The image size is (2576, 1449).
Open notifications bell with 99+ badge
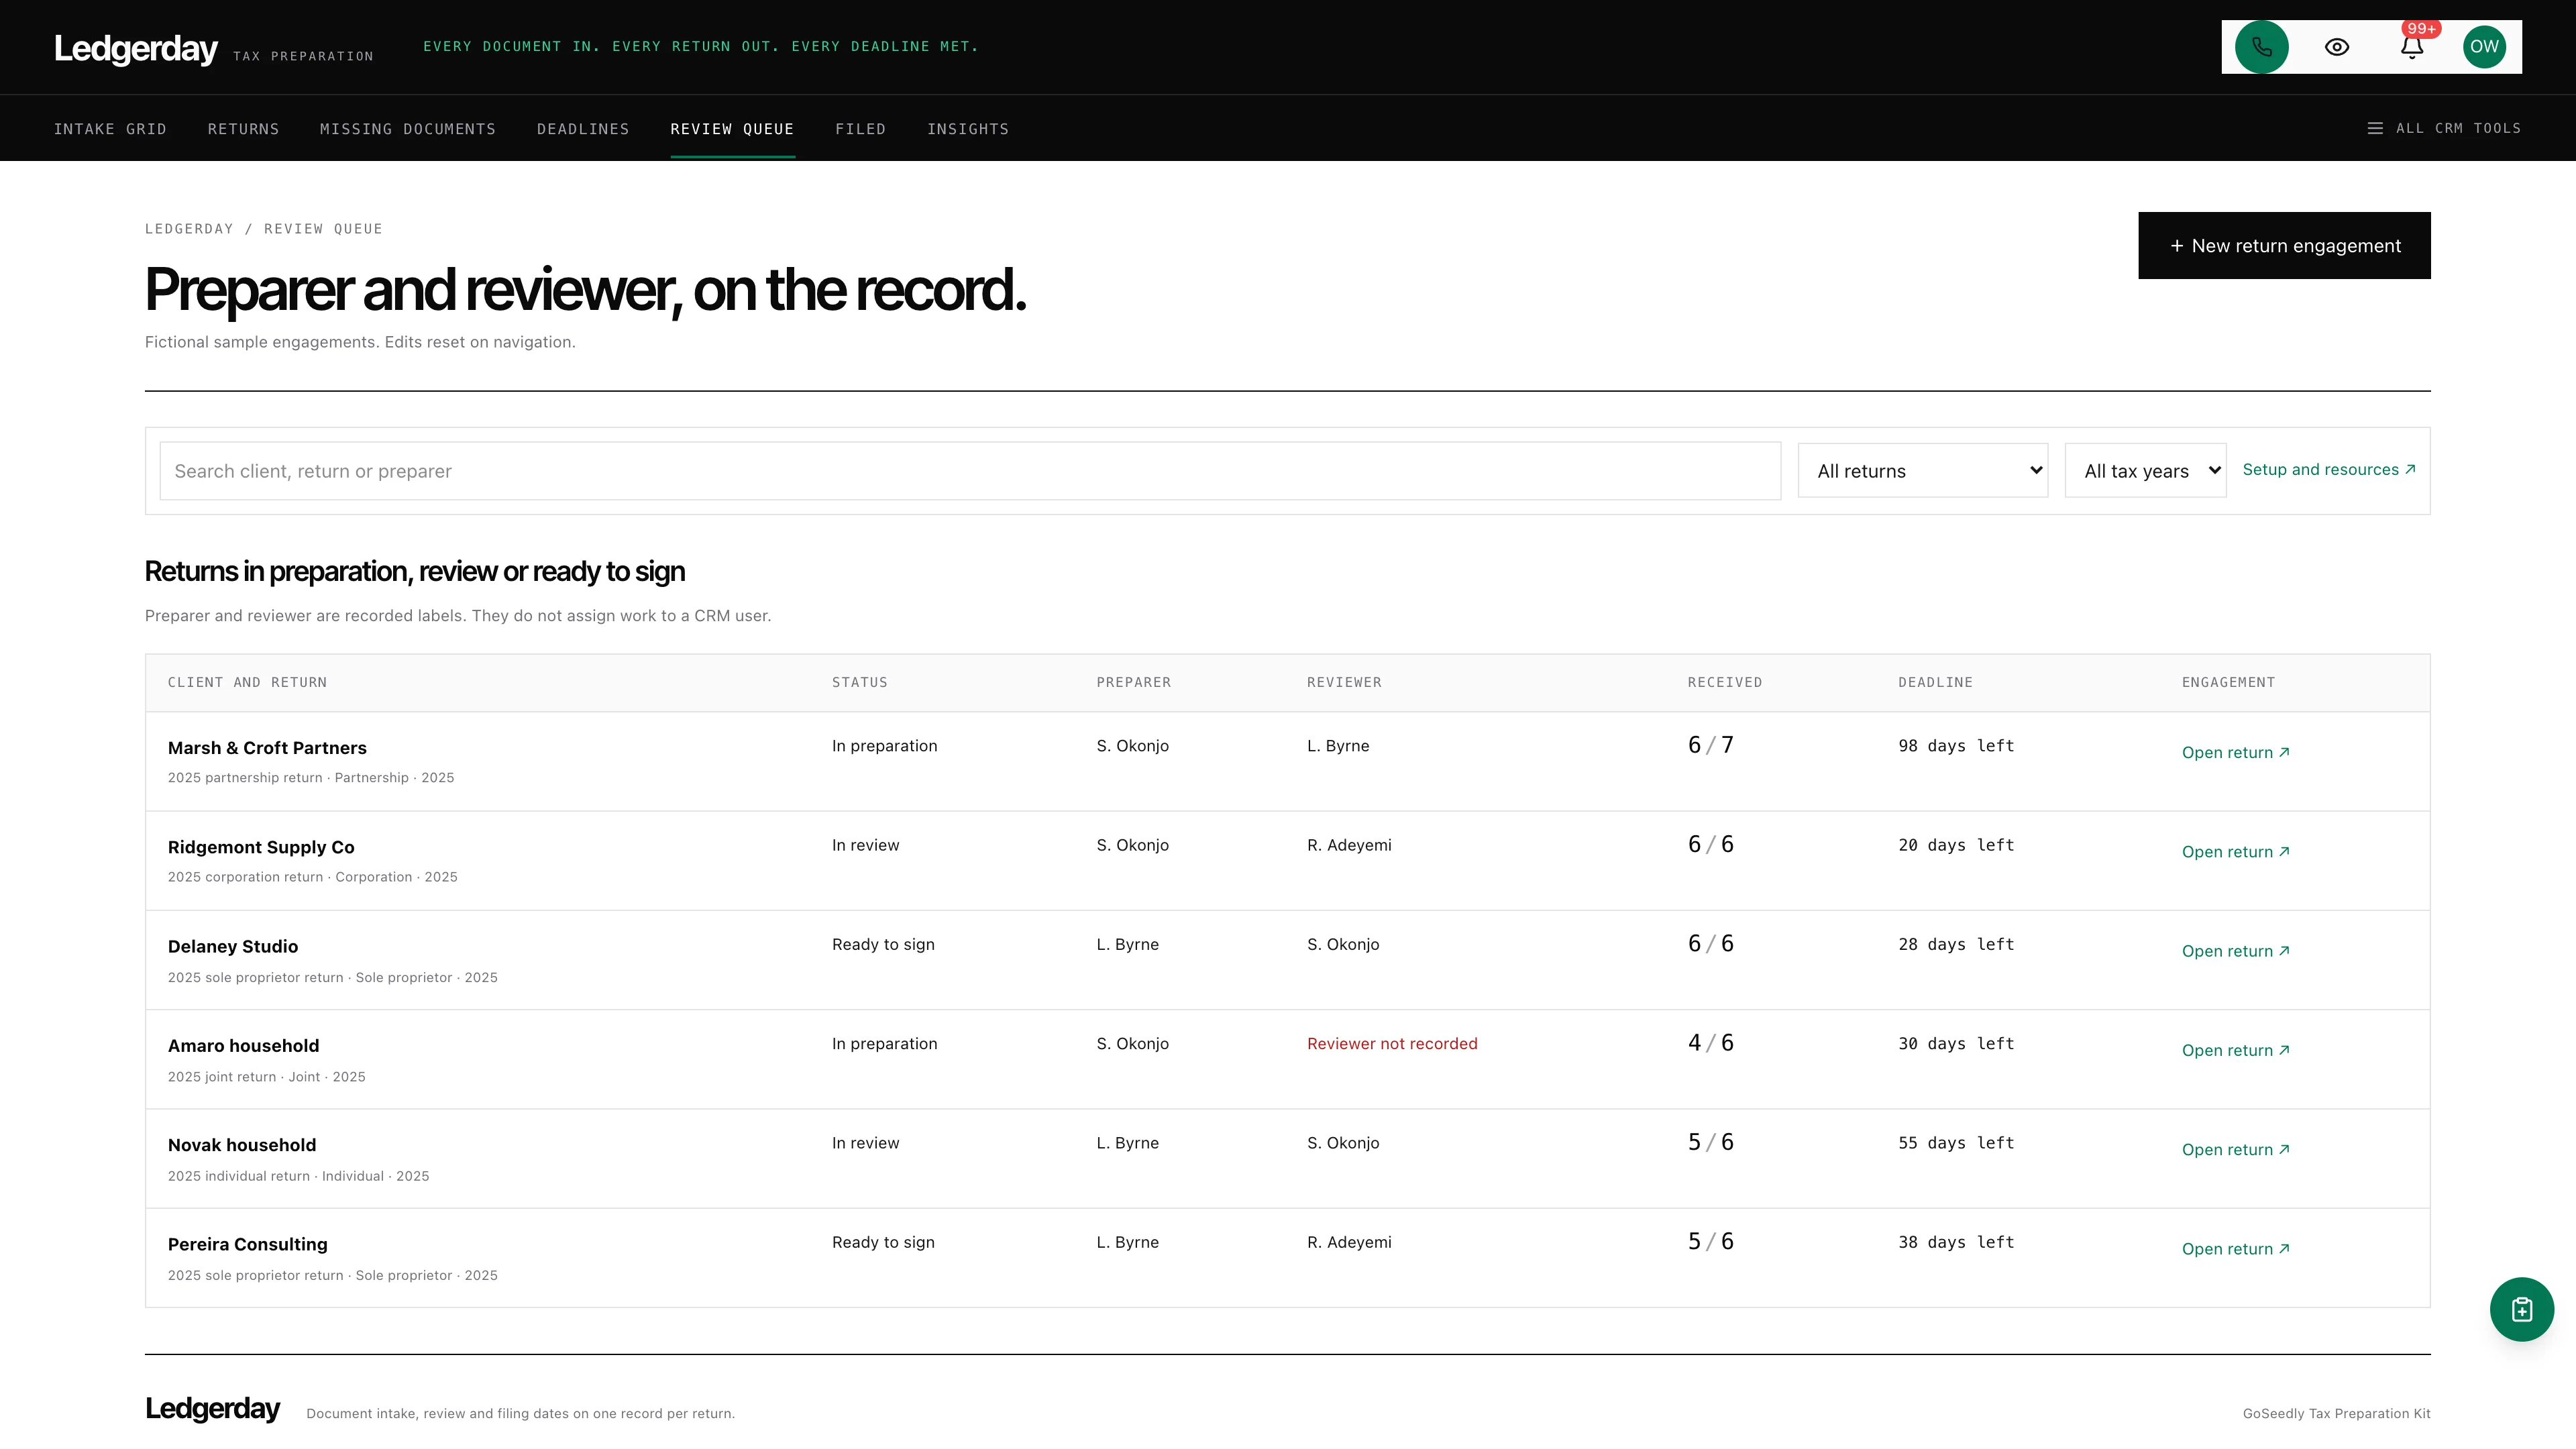click(2412, 47)
